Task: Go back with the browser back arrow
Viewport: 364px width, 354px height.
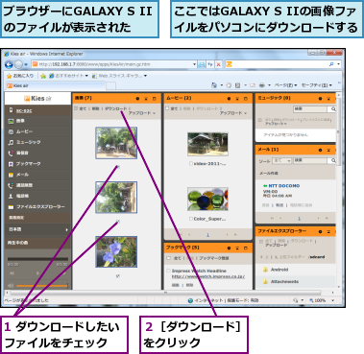Action: 9,64
